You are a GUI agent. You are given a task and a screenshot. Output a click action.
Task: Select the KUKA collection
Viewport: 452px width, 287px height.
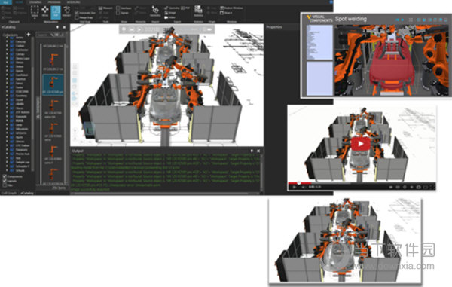pyautogui.click(x=20, y=121)
